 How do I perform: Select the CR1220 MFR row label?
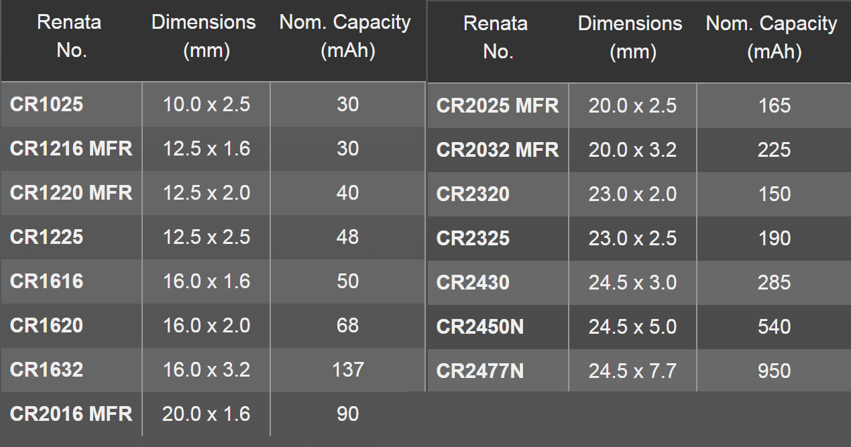(x=71, y=193)
